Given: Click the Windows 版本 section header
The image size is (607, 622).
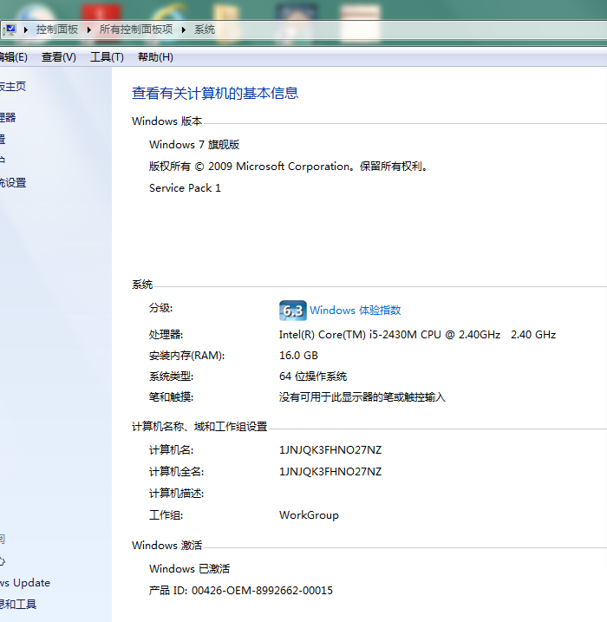Looking at the screenshot, I should (x=166, y=121).
